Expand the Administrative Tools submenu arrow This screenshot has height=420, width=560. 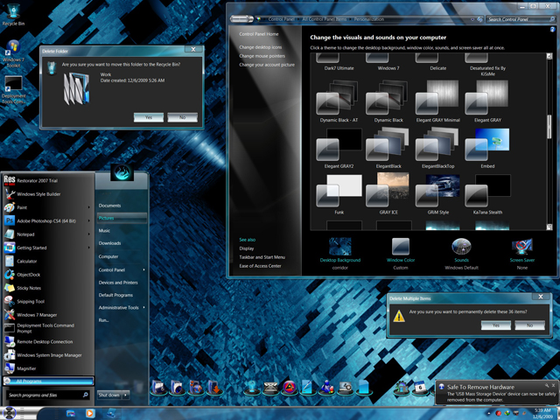(x=143, y=307)
